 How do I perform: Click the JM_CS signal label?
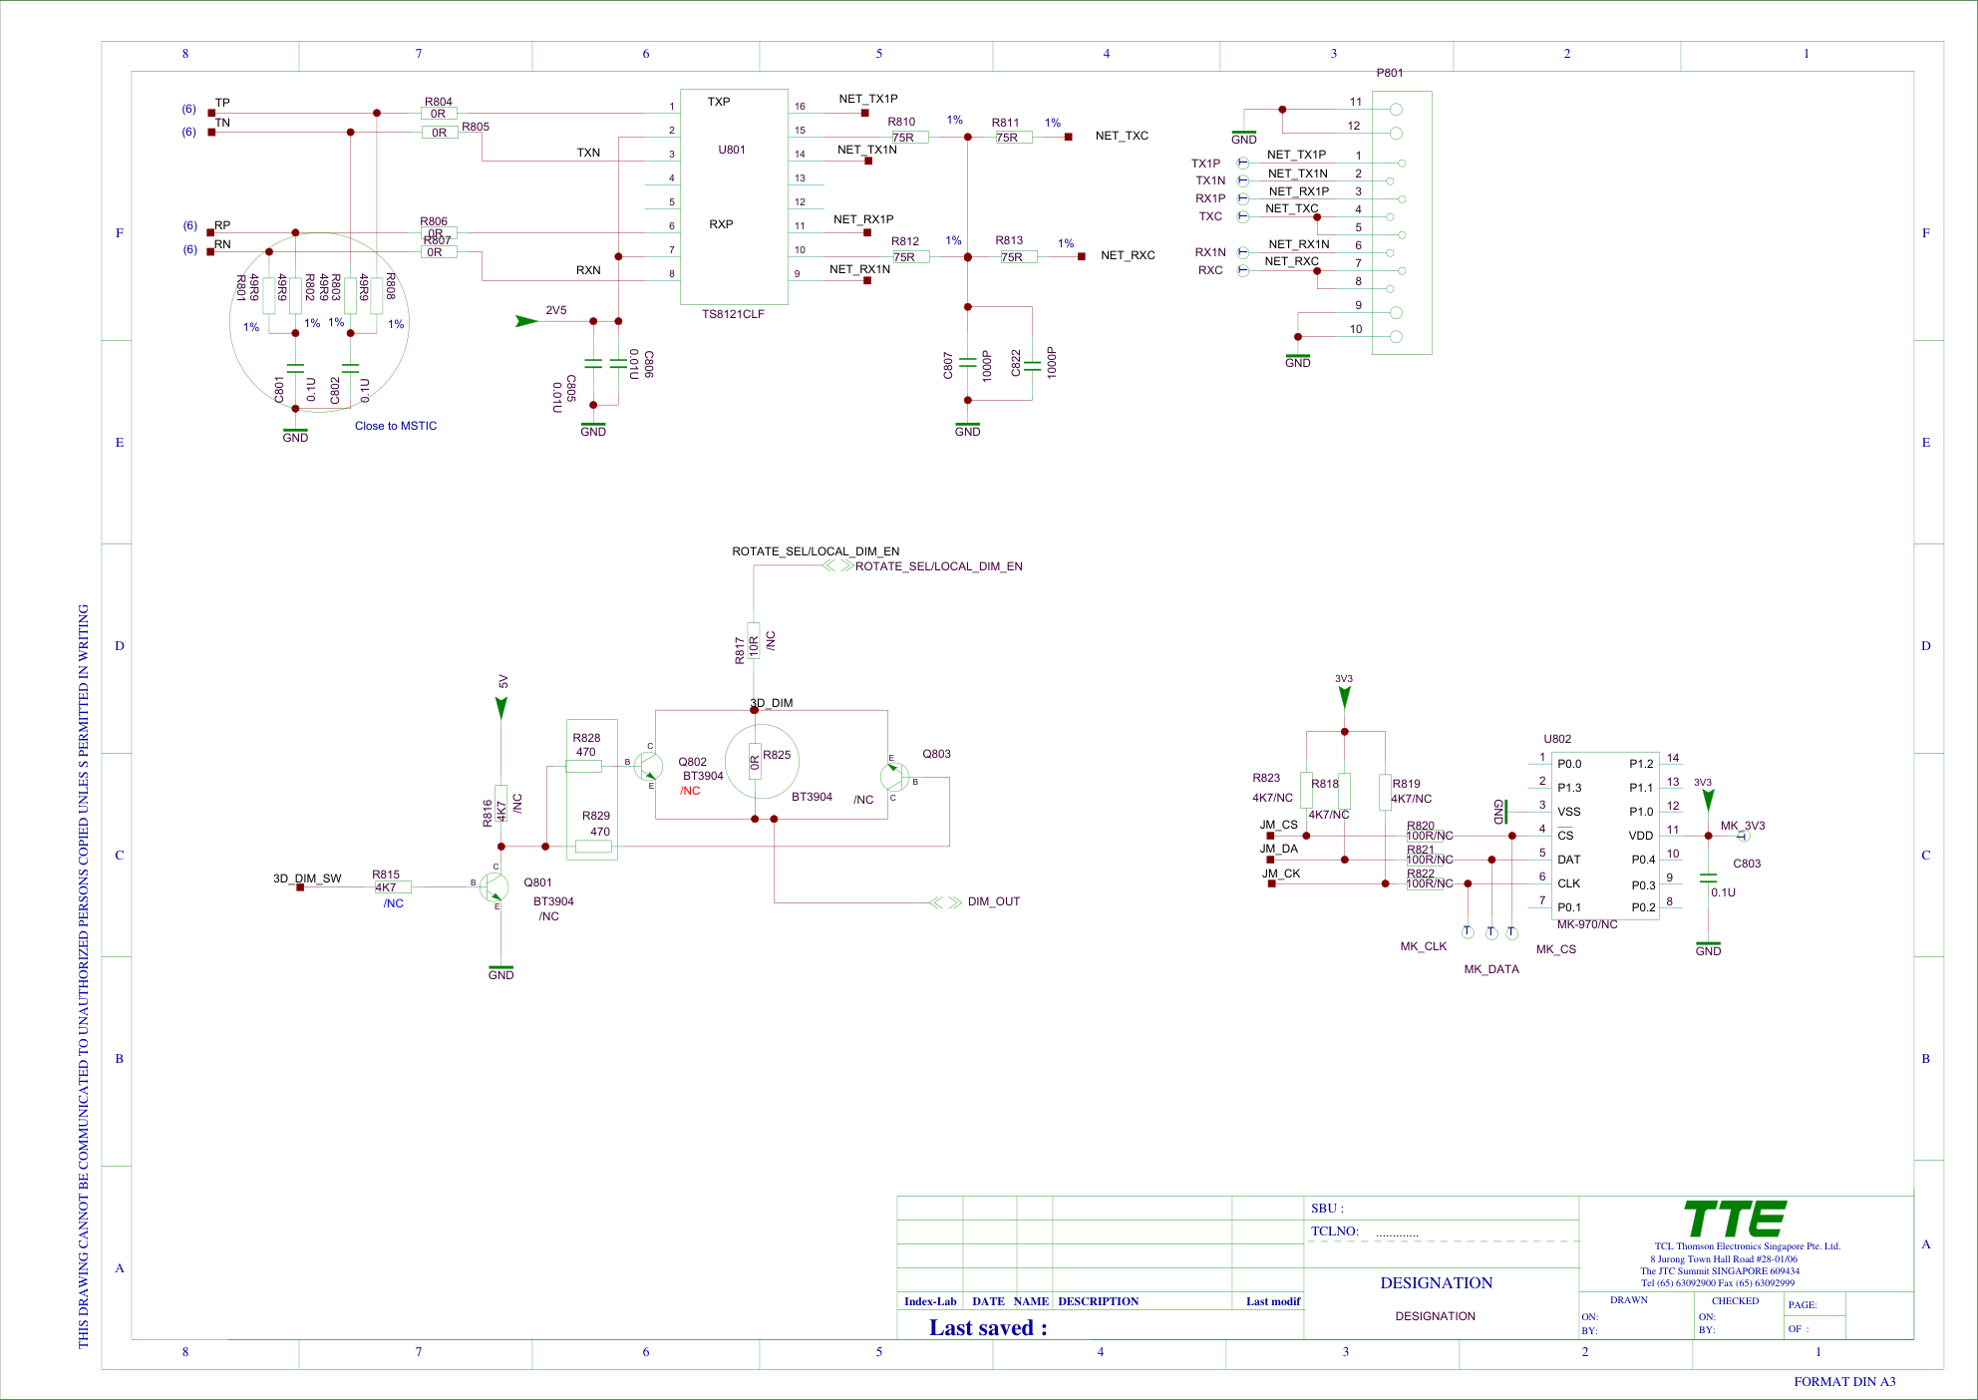tap(1279, 825)
